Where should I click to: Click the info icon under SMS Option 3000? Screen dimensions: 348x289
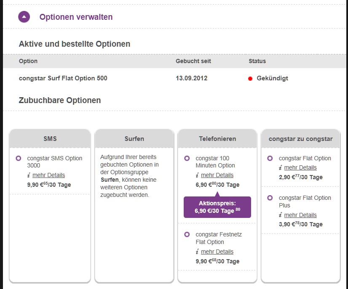coord(28,175)
